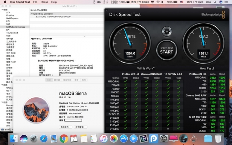Viewport: 232px width, 145px height.
Task: Switch to 支援 tab in About This Mac
Action: tap(76, 80)
